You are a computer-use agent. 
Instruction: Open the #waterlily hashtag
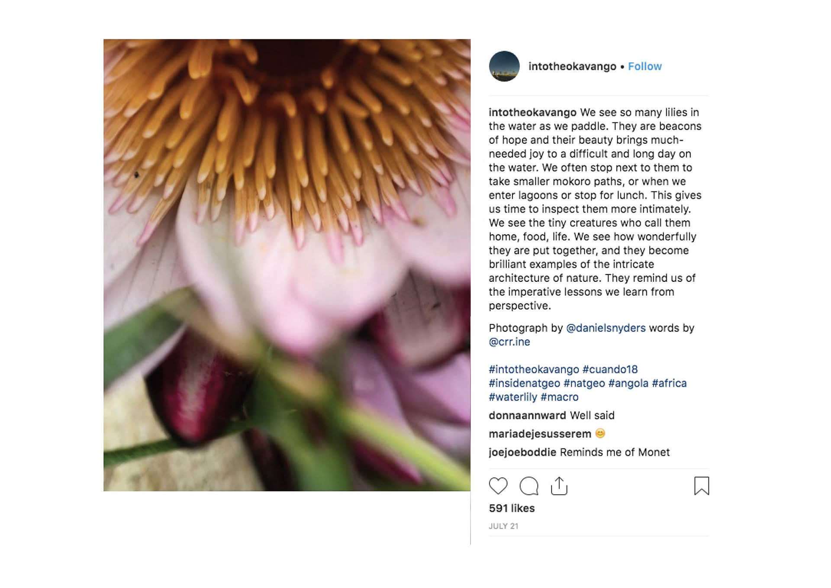(513, 397)
